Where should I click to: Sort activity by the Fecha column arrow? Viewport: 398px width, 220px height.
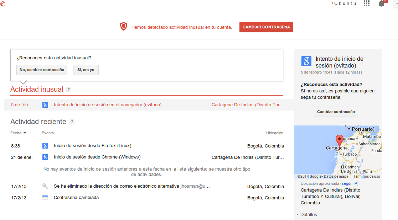point(25,133)
